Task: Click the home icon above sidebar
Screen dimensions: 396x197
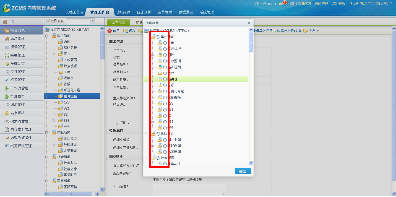Action: click(5, 22)
